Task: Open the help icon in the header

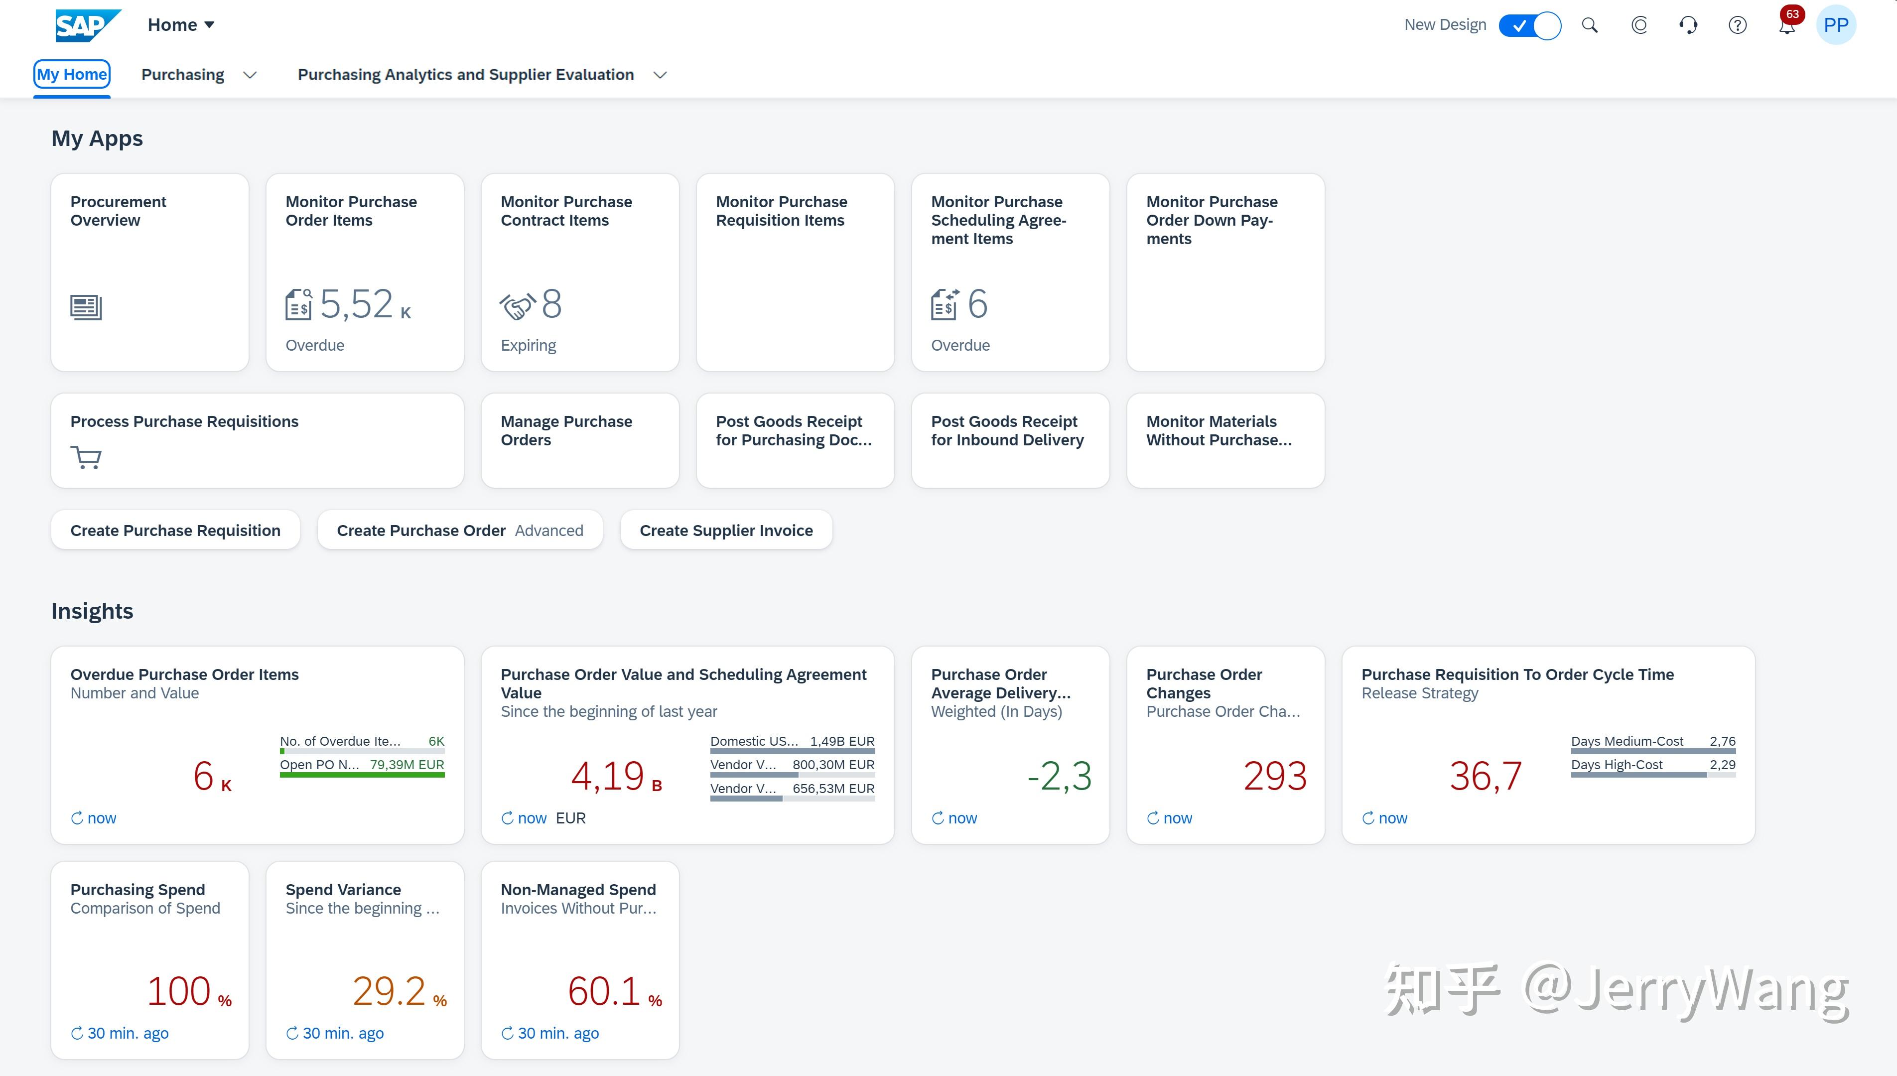Action: [x=1738, y=24]
